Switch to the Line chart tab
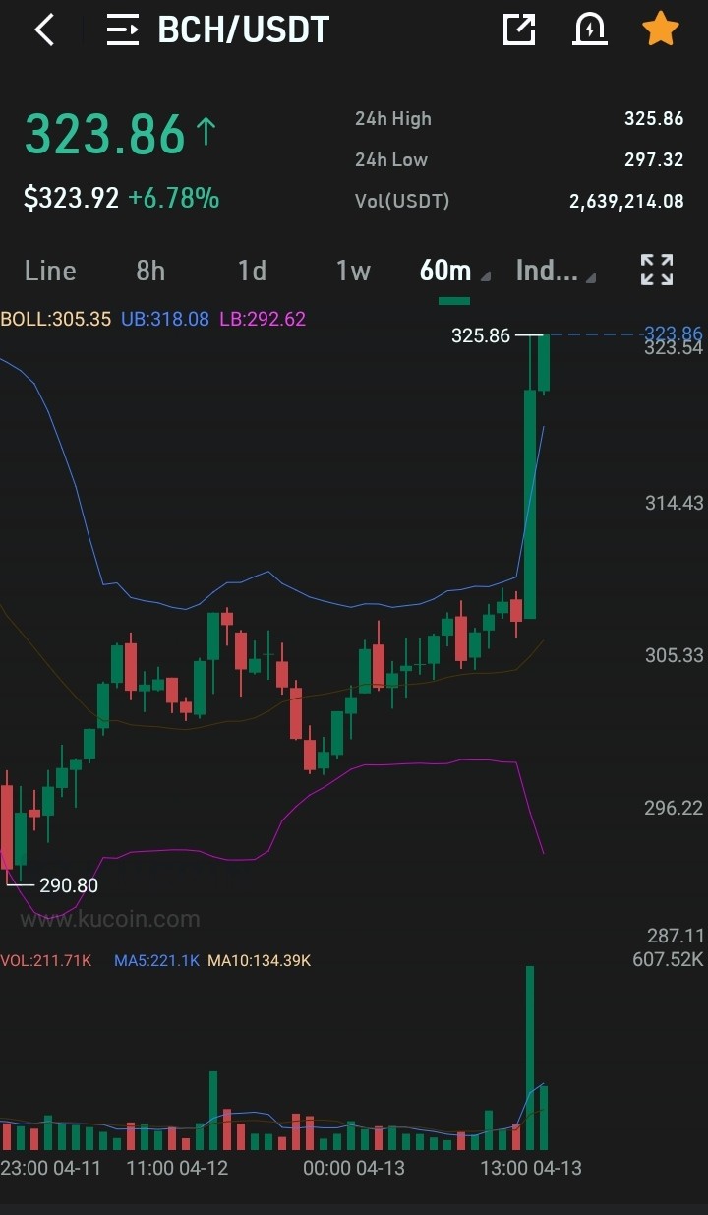 point(50,271)
